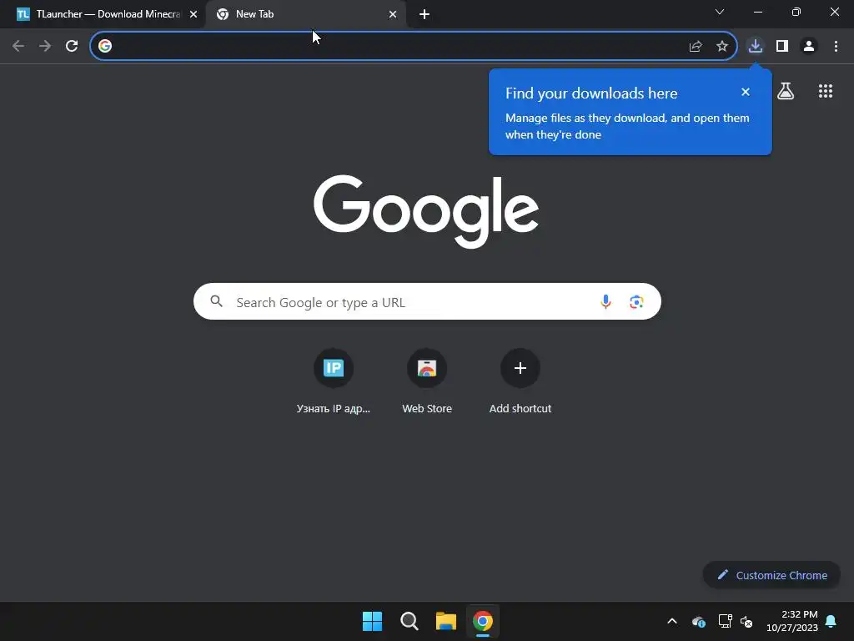The width and height of the screenshot is (854, 641).
Task: Open the profile avatar icon
Action: [809, 47]
